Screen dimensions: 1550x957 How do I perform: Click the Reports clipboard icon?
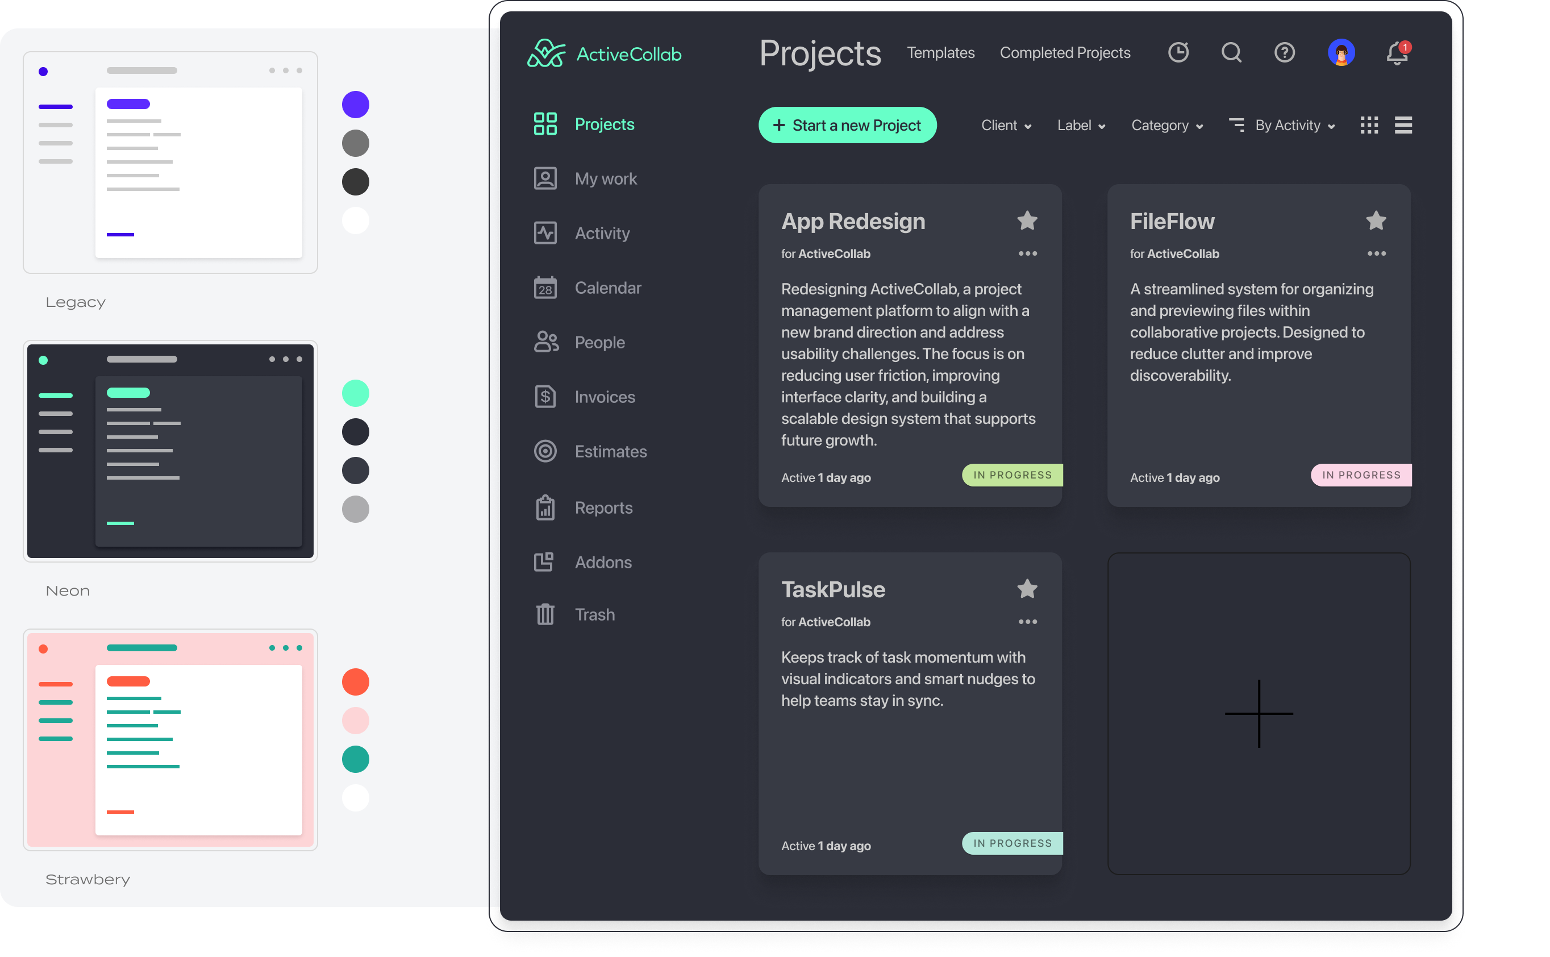pos(545,507)
